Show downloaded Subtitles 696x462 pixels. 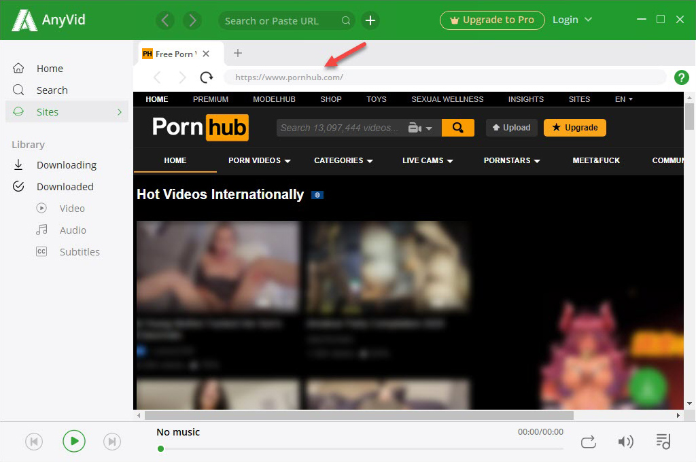(80, 251)
